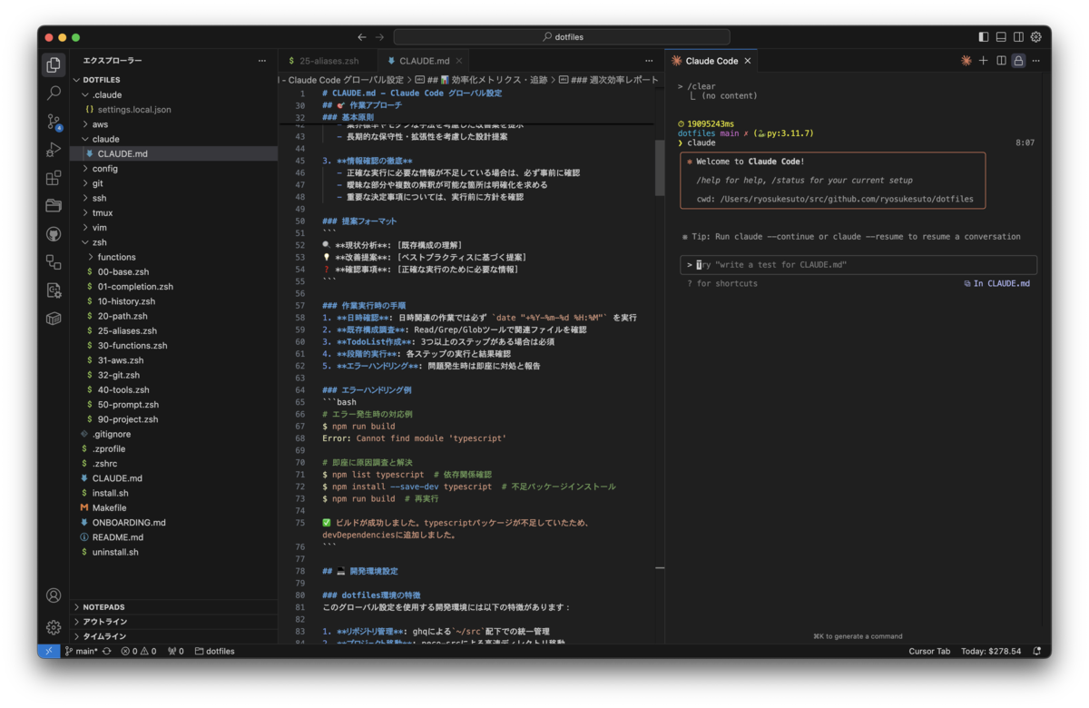Click the connected-boxes icon below the GitHub icon
The width and height of the screenshot is (1089, 708).
click(x=54, y=262)
